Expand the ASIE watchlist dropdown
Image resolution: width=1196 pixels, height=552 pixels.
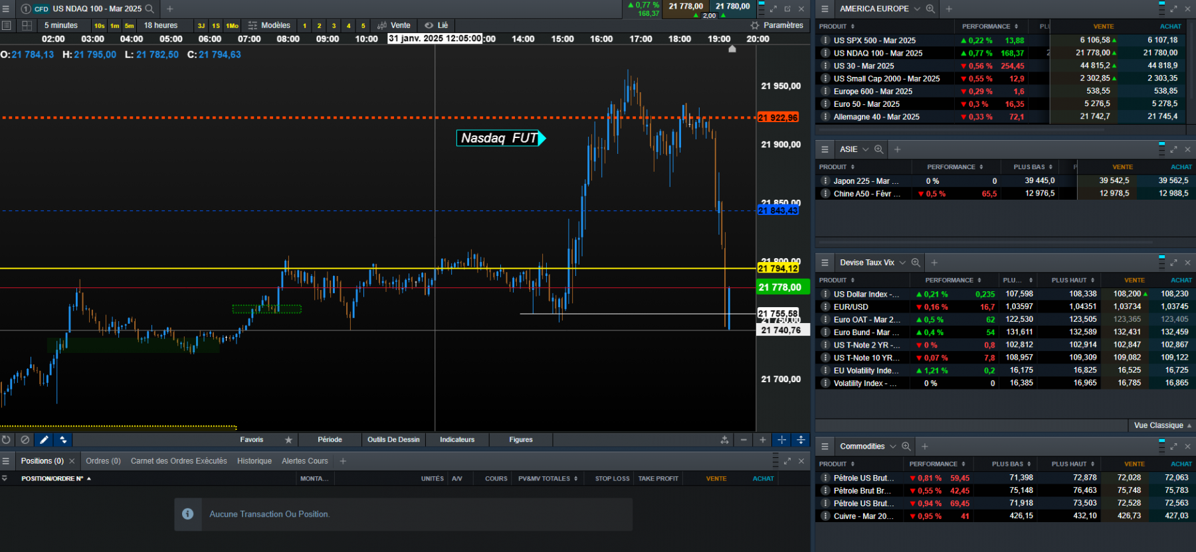pyautogui.click(x=865, y=149)
